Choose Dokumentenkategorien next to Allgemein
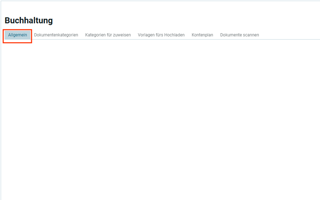Screen dimensions: 320x200 (56, 35)
